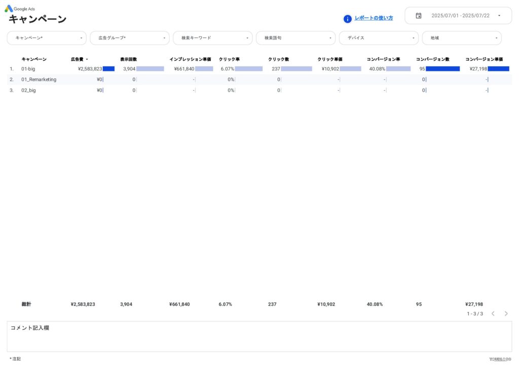
Task: Open the キャンペーン filter dropdown
Action: pos(46,37)
